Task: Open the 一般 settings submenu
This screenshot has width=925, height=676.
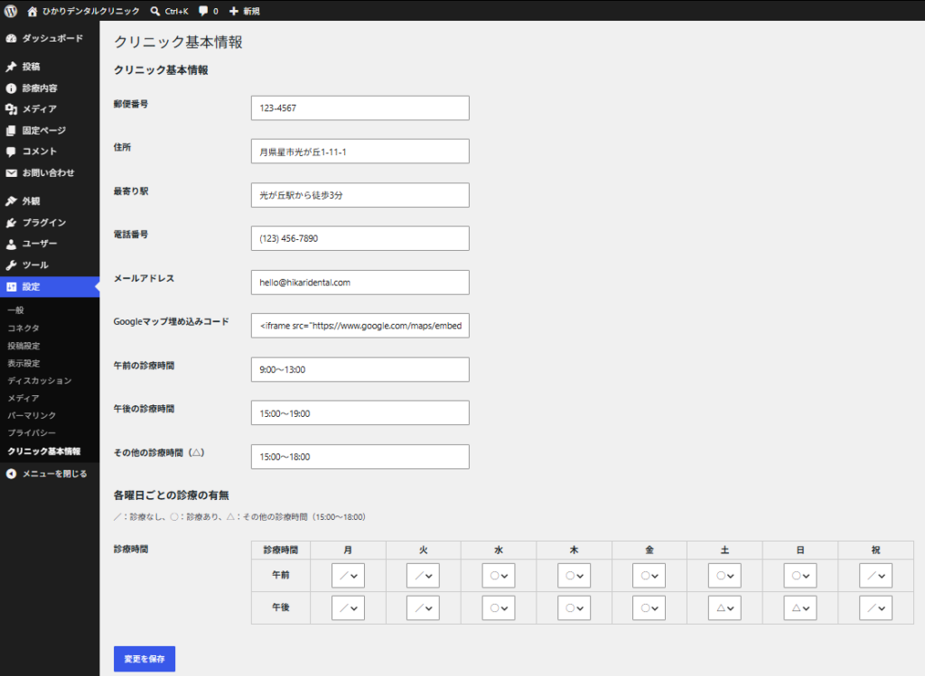Action: [x=15, y=310]
